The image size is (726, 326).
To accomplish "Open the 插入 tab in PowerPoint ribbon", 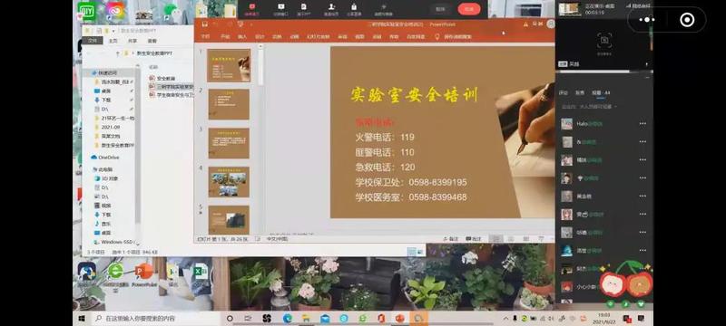I will pos(242,36).
